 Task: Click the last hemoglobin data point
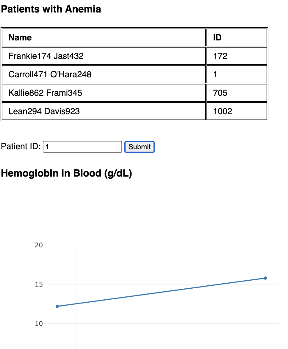point(265,278)
